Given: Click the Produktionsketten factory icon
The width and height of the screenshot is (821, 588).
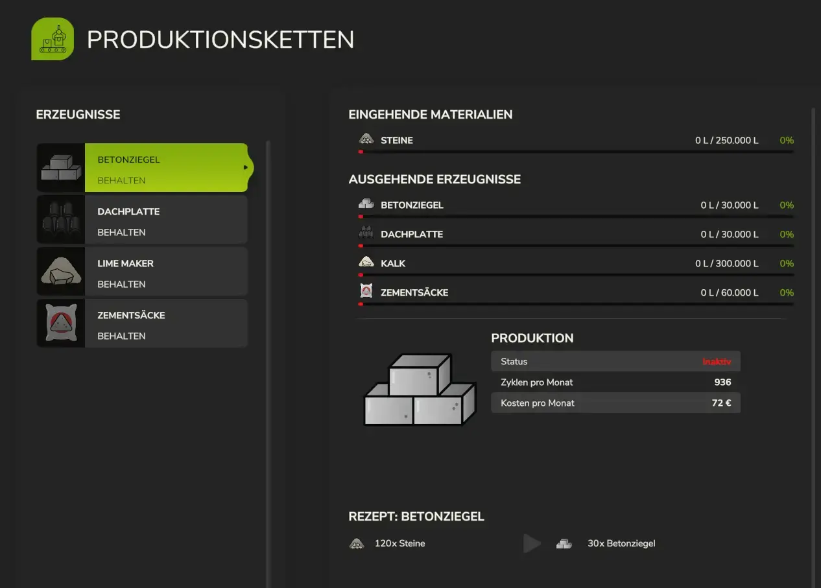Looking at the screenshot, I should coord(53,39).
